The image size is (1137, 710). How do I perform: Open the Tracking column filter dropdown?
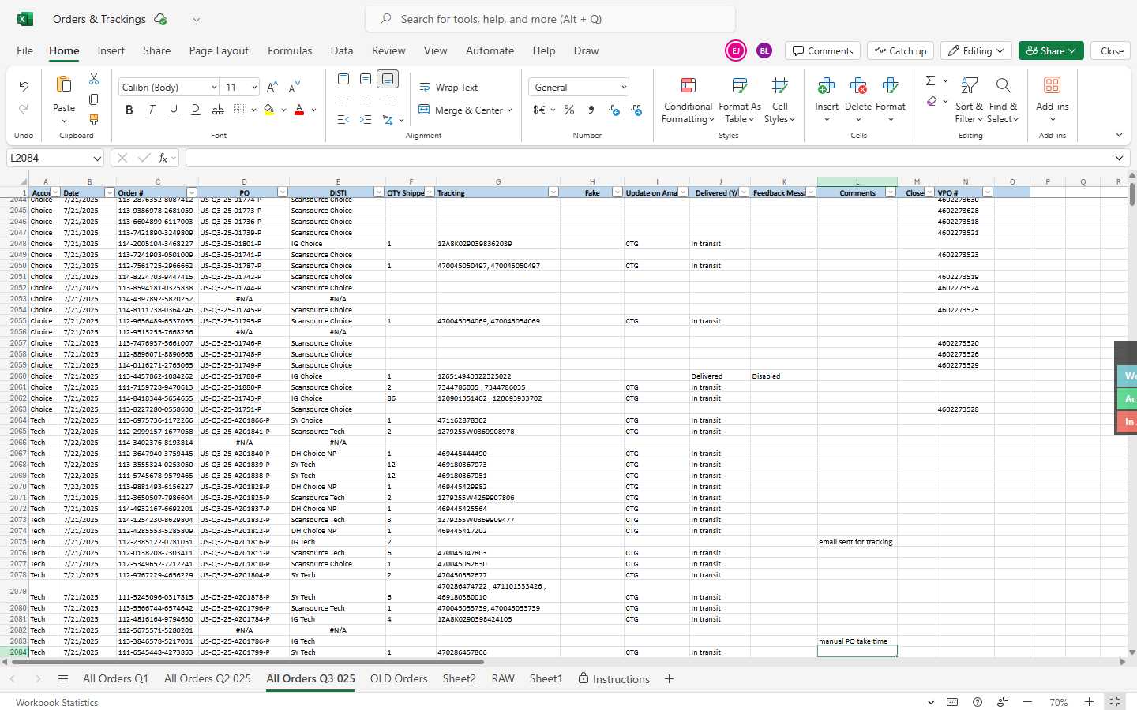coord(553,192)
